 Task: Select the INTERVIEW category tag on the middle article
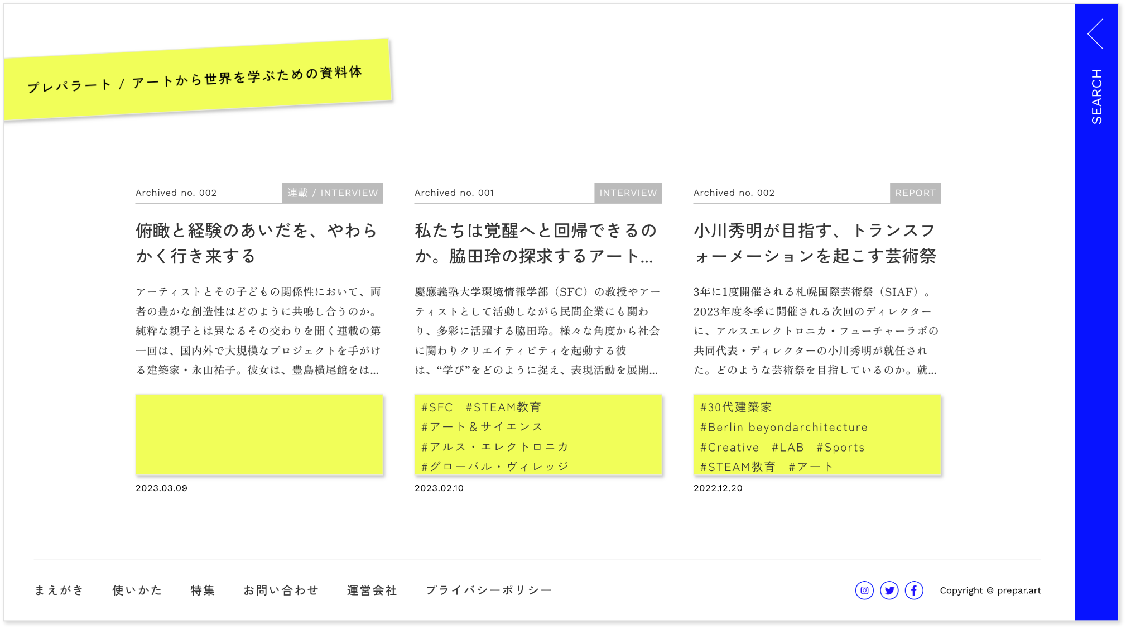pyautogui.click(x=628, y=193)
